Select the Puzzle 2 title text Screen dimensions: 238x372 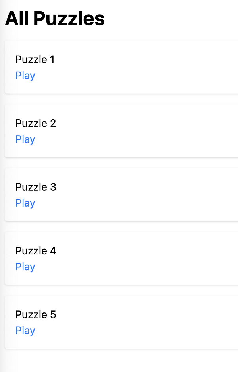pyautogui.click(x=35, y=123)
